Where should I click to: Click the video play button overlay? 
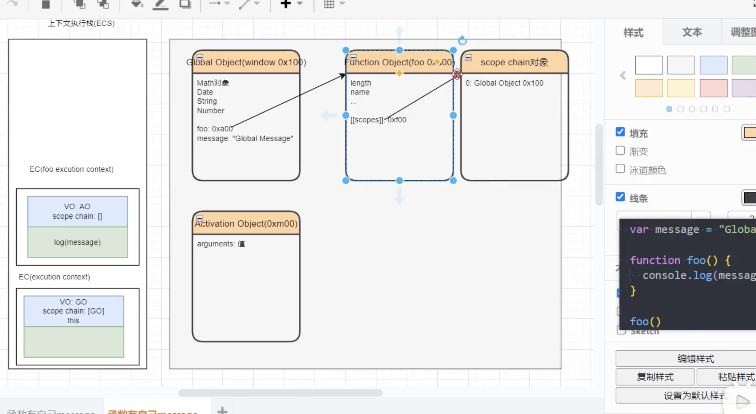[742, 401]
